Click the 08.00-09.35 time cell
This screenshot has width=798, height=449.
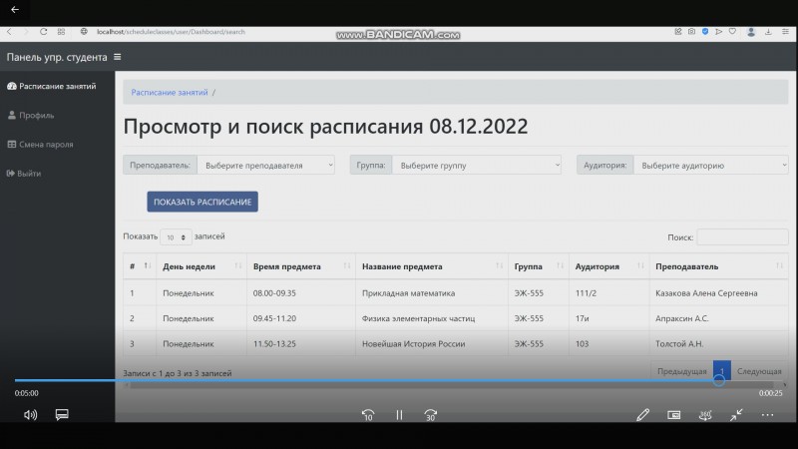301,292
